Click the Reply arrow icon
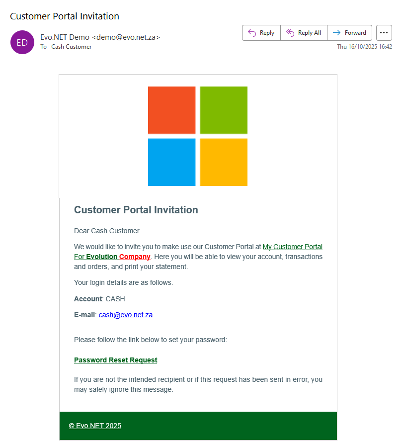 [252, 33]
